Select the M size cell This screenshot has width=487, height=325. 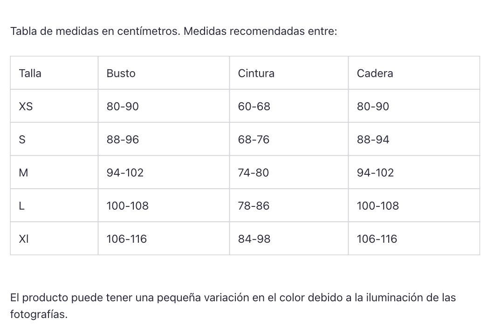[23, 173]
